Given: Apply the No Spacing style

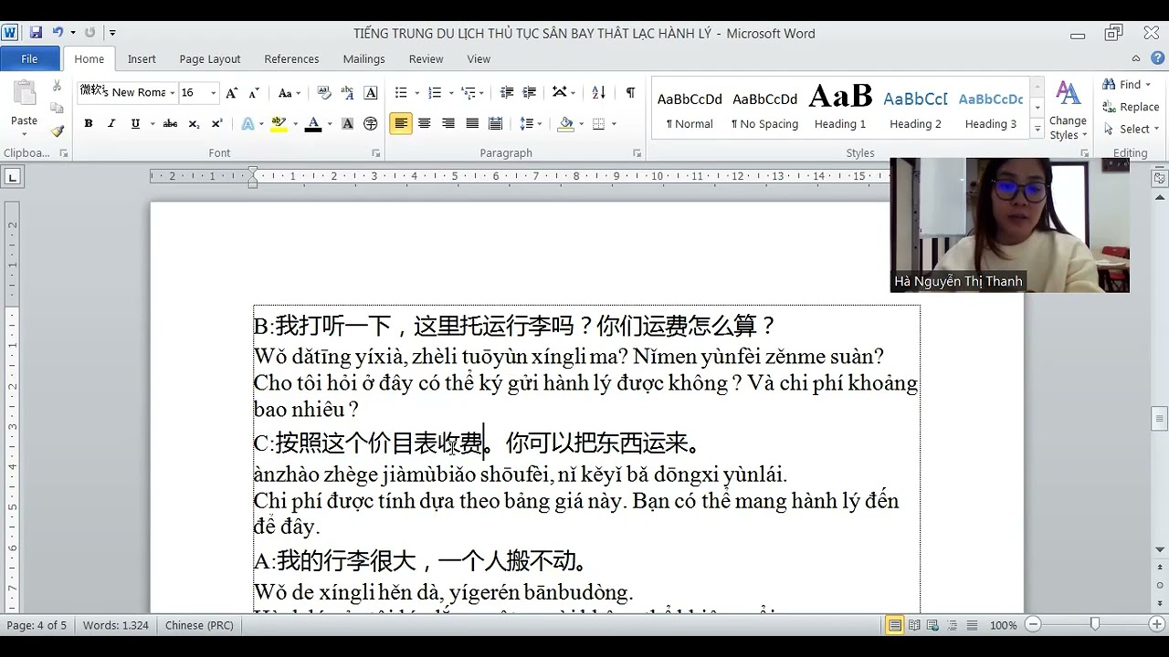Looking at the screenshot, I should pyautogui.click(x=764, y=109).
